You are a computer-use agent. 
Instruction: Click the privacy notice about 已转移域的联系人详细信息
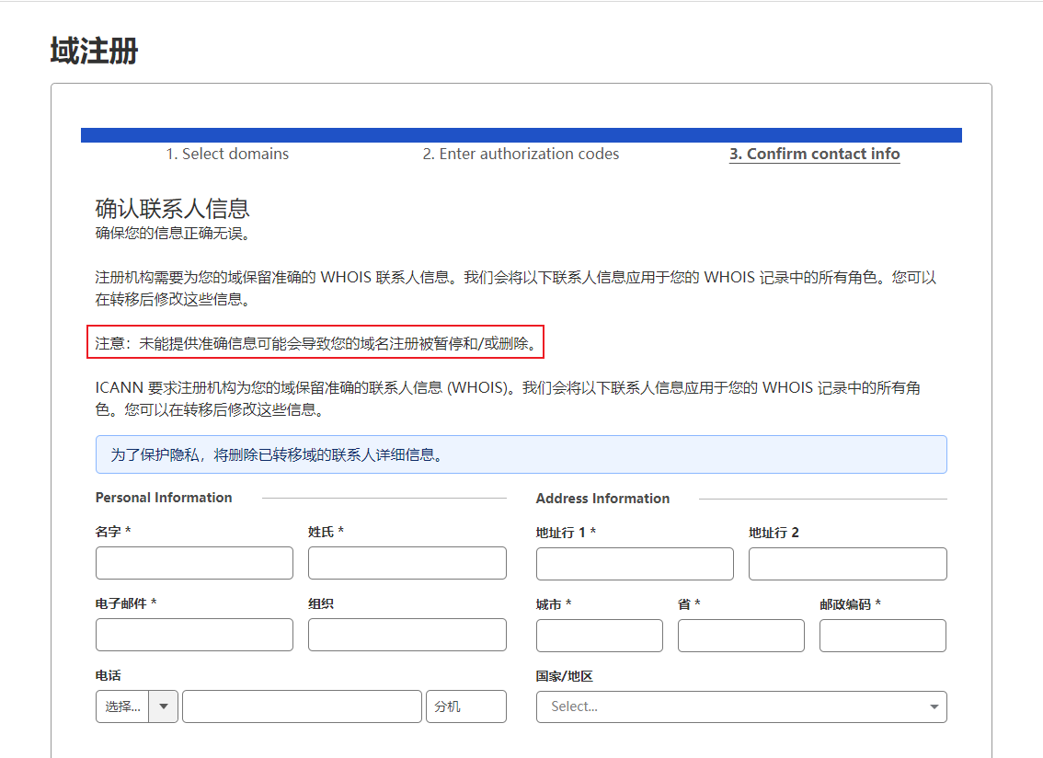click(521, 454)
